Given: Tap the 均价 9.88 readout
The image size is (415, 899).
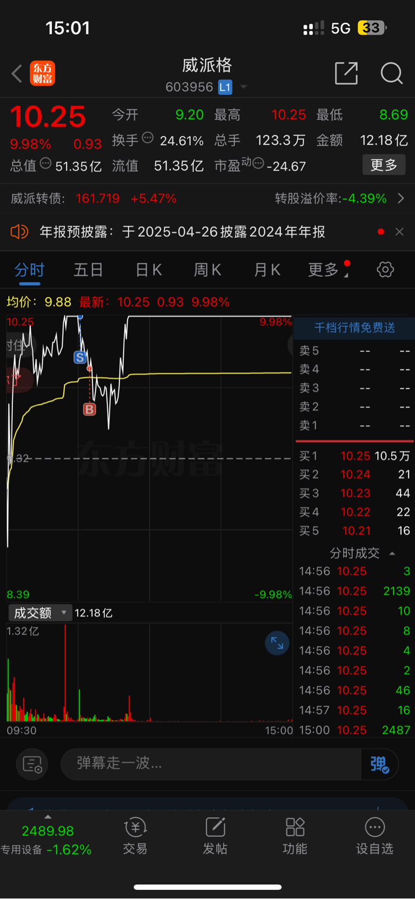Looking at the screenshot, I should [39, 302].
